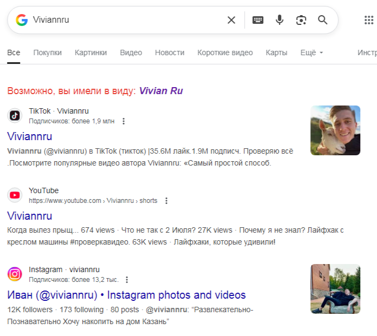Open the YouTube Viviannru result title
377x336 pixels.
(30, 216)
